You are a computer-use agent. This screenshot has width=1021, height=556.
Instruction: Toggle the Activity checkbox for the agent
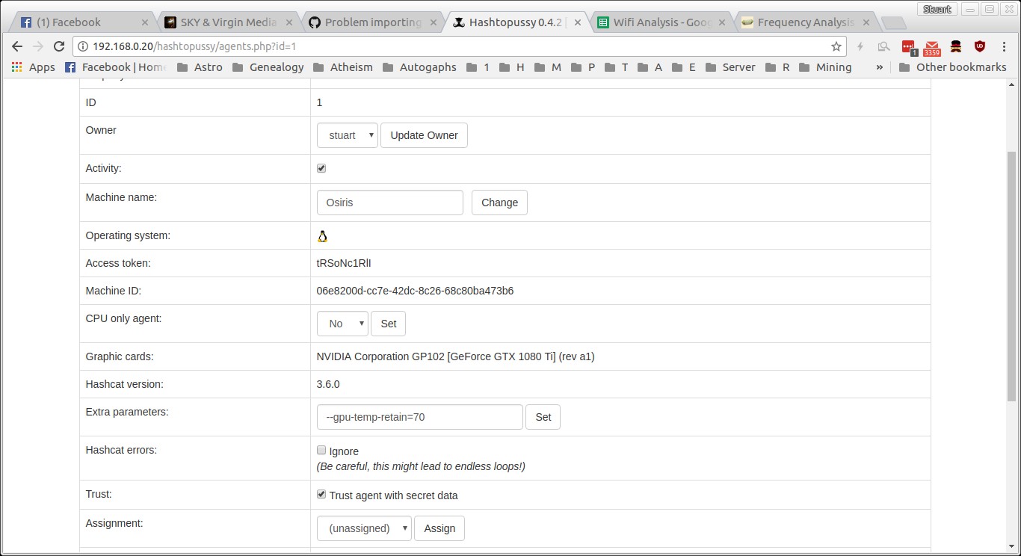[321, 168]
